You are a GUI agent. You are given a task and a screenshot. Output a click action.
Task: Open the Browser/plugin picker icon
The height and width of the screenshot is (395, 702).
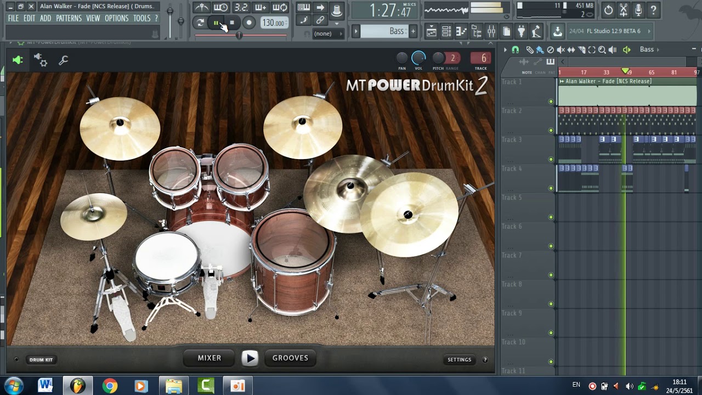point(477,31)
